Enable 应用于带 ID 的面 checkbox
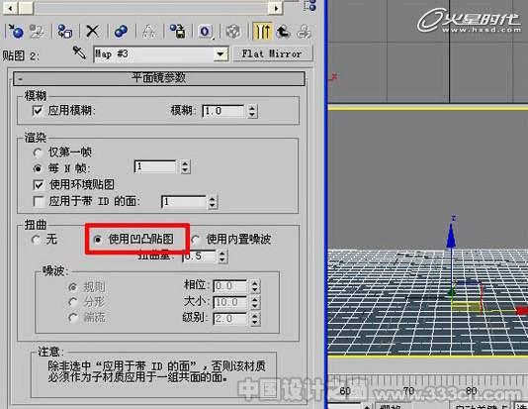528x409 pixels. [x=38, y=201]
